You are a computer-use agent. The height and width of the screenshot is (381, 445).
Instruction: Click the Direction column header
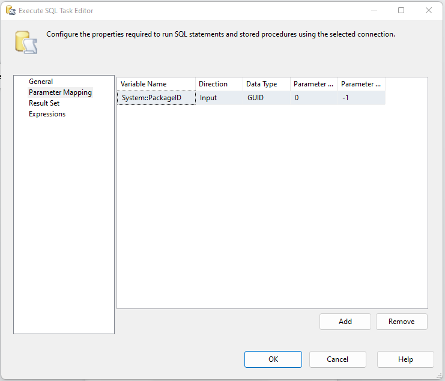(x=219, y=84)
